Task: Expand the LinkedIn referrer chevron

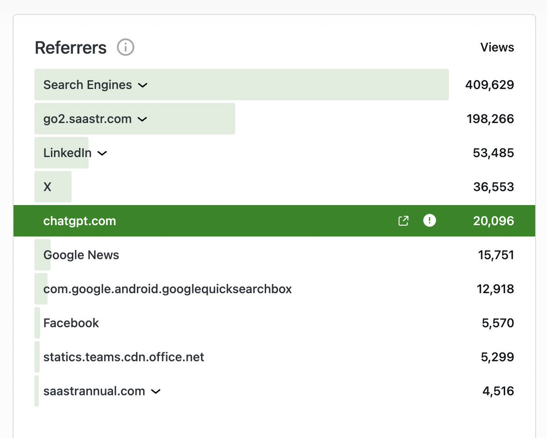Action: tap(102, 154)
